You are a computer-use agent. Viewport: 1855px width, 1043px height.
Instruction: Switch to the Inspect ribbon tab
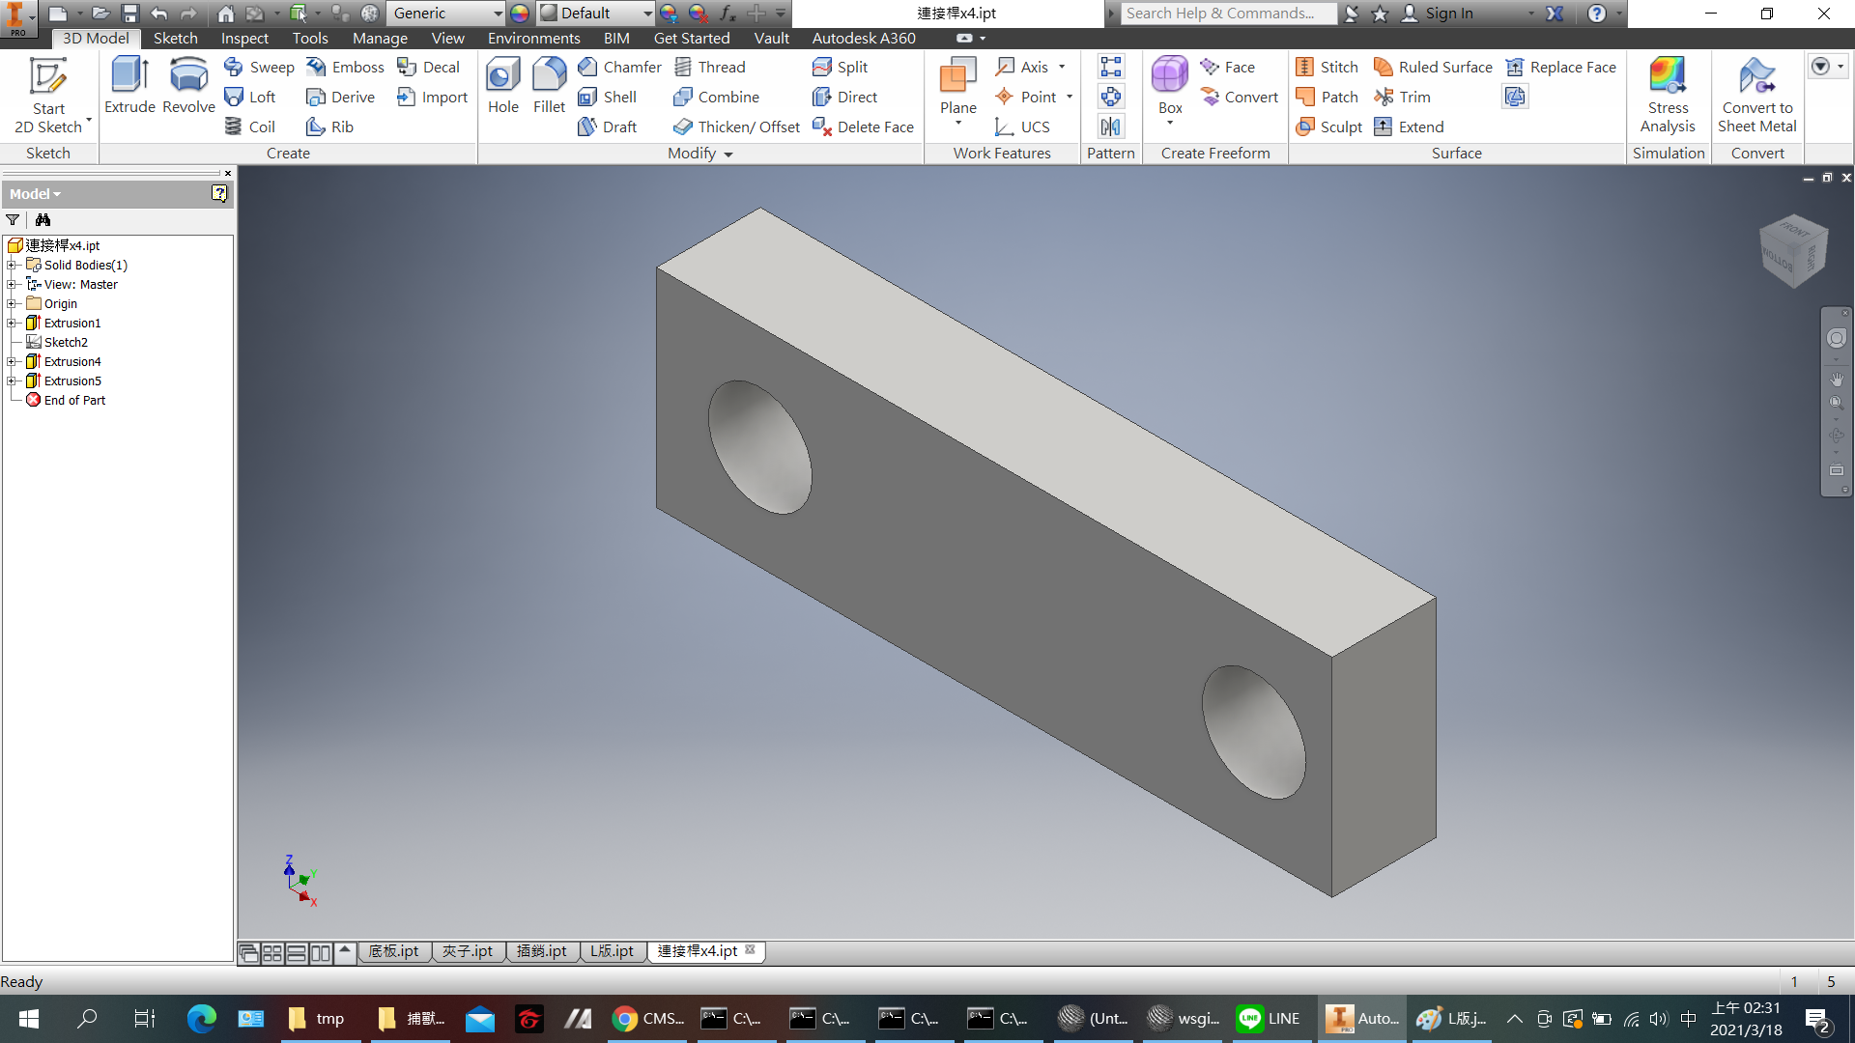(244, 38)
